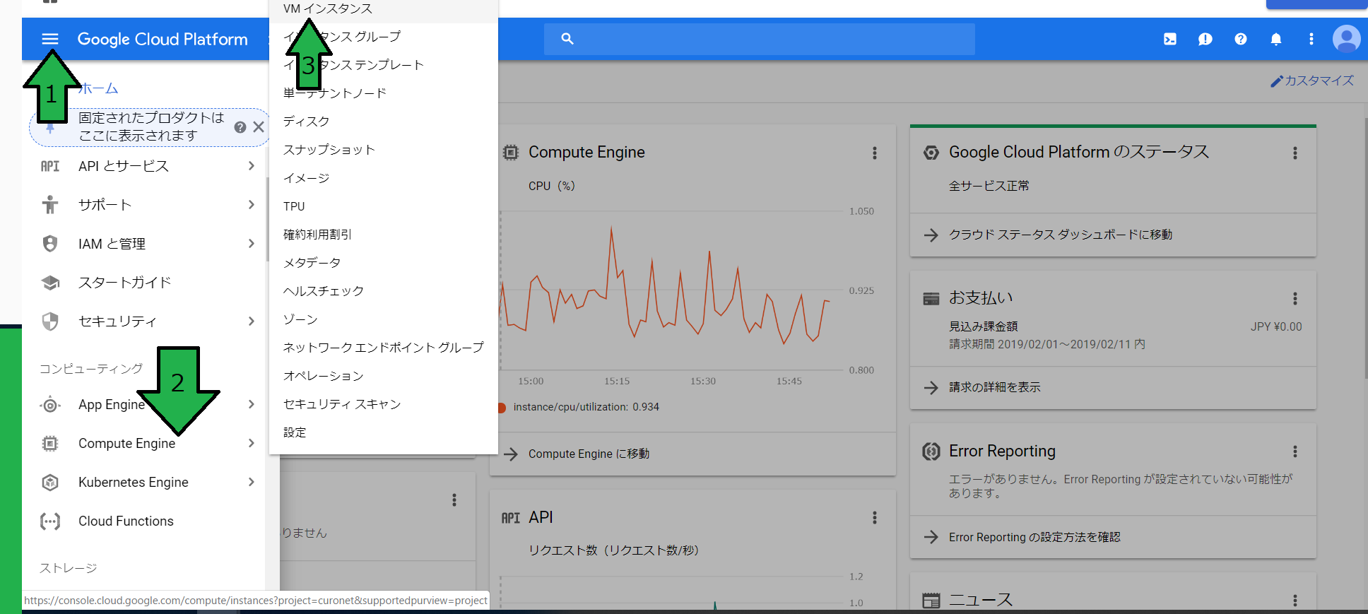Open Google Cloud Platform status card options
This screenshot has width=1368, height=614.
tap(1295, 153)
